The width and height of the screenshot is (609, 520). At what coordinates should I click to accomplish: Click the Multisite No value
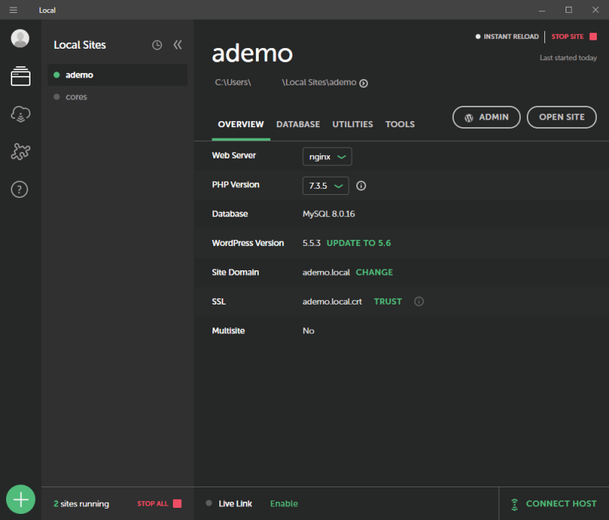308,331
